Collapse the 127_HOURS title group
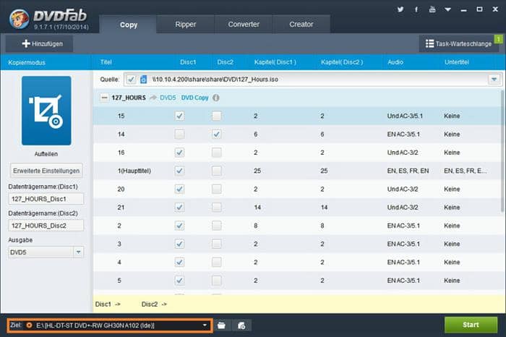The image size is (506, 337). [104, 97]
